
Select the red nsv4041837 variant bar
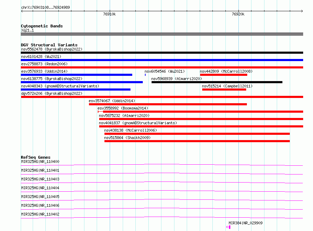201,126
